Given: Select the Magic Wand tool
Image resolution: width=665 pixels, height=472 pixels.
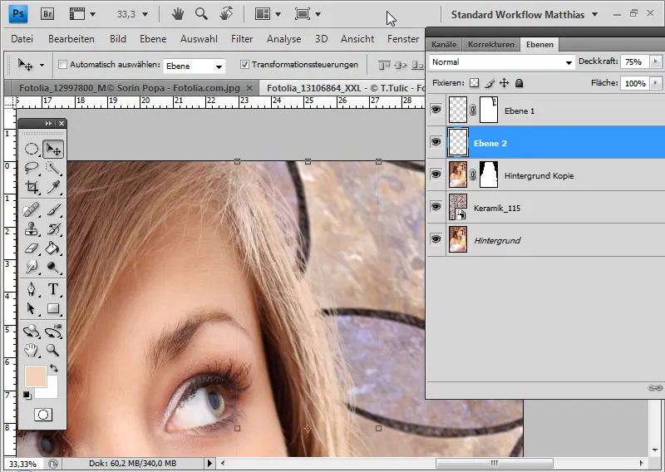Looking at the screenshot, I should point(53,168).
